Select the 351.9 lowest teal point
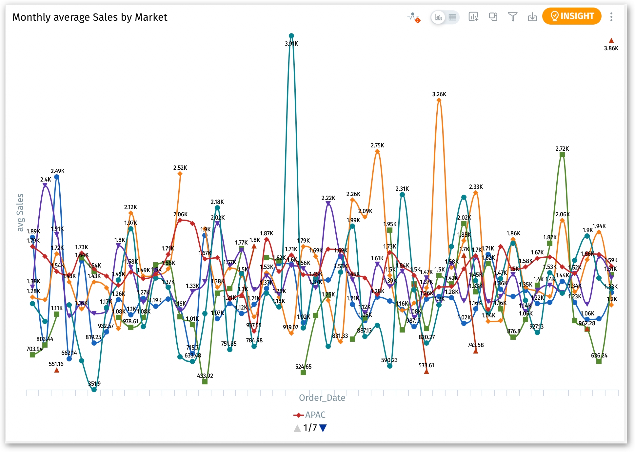The width and height of the screenshot is (635, 452). 94,390
